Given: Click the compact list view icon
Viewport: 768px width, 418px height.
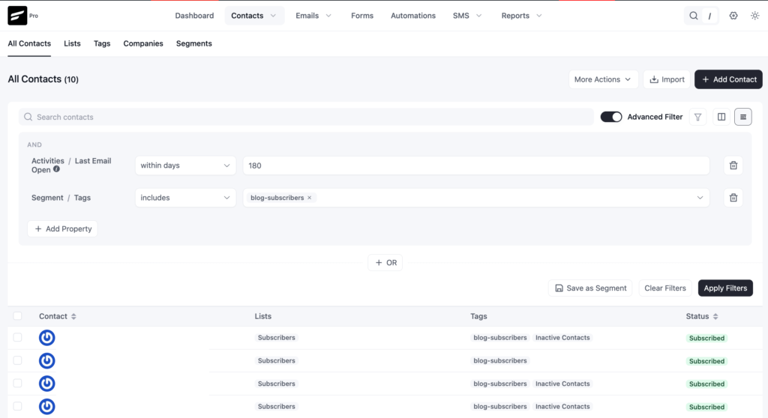Looking at the screenshot, I should click(x=743, y=117).
